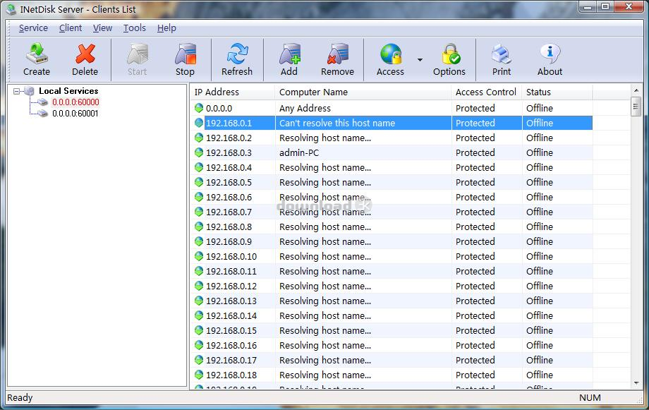Click the IP address 192.168.0.16
Viewport: 649px width, 410px height.
point(231,345)
